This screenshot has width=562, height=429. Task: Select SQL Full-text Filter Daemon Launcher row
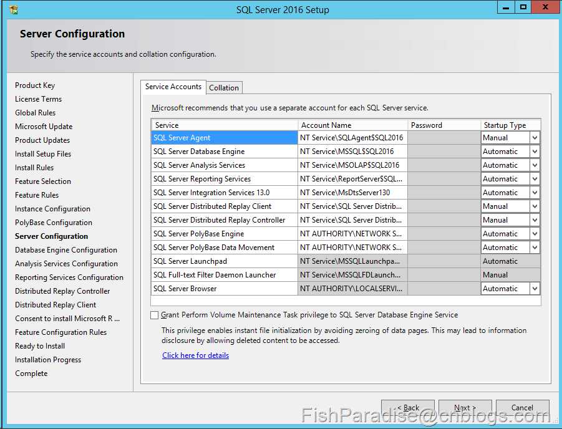(x=225, y=275)
